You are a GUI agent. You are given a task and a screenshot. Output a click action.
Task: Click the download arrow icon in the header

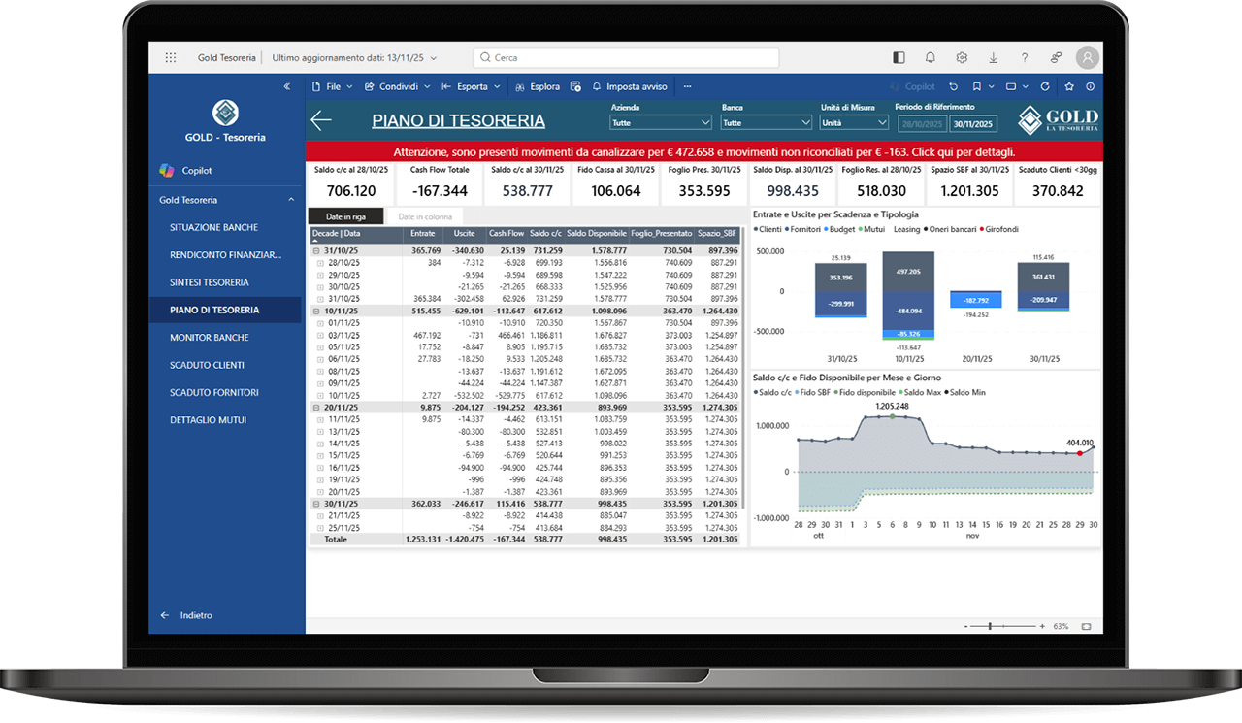pyautogui.click(x=993, y=58)
